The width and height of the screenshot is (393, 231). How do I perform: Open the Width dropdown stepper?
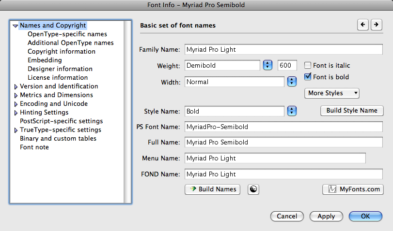292,82
